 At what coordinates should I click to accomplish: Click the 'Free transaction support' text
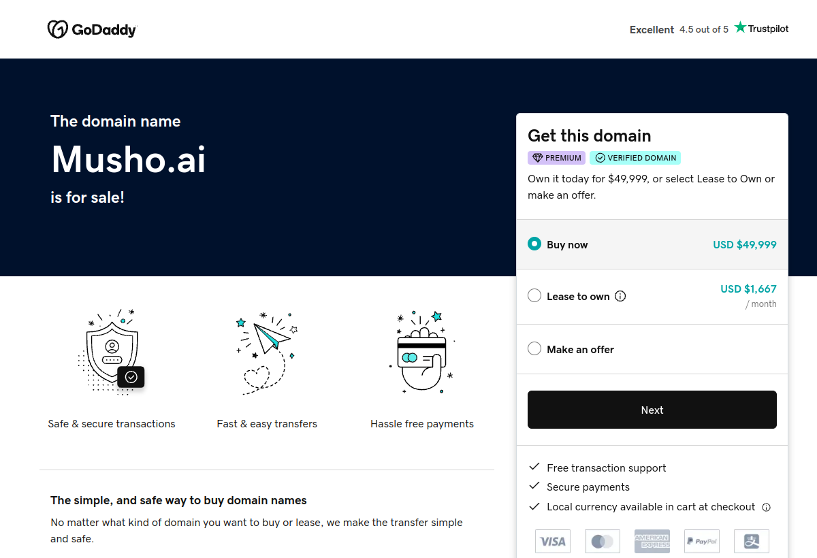pyautogui.click(x=607, y=467)
